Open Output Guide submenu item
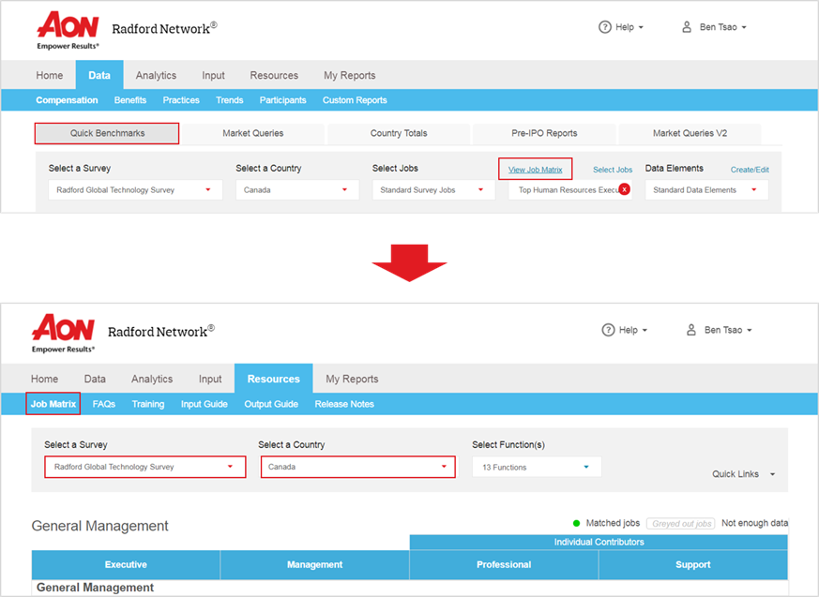Screen dimensions: 819x597 click(x=271, y=404)
